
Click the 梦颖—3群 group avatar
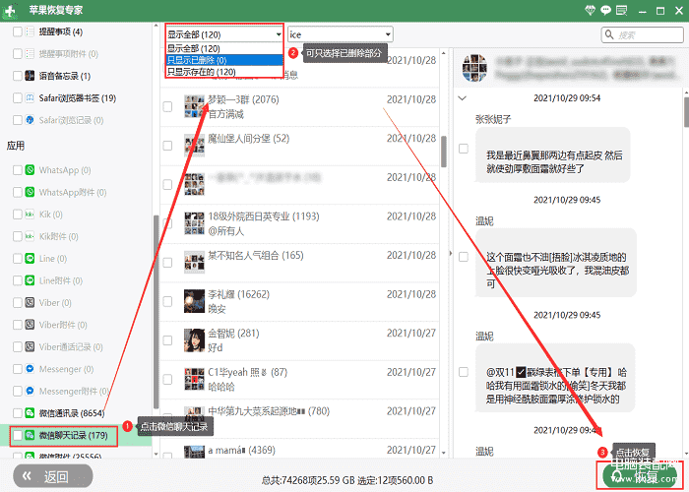coord(194,106)
